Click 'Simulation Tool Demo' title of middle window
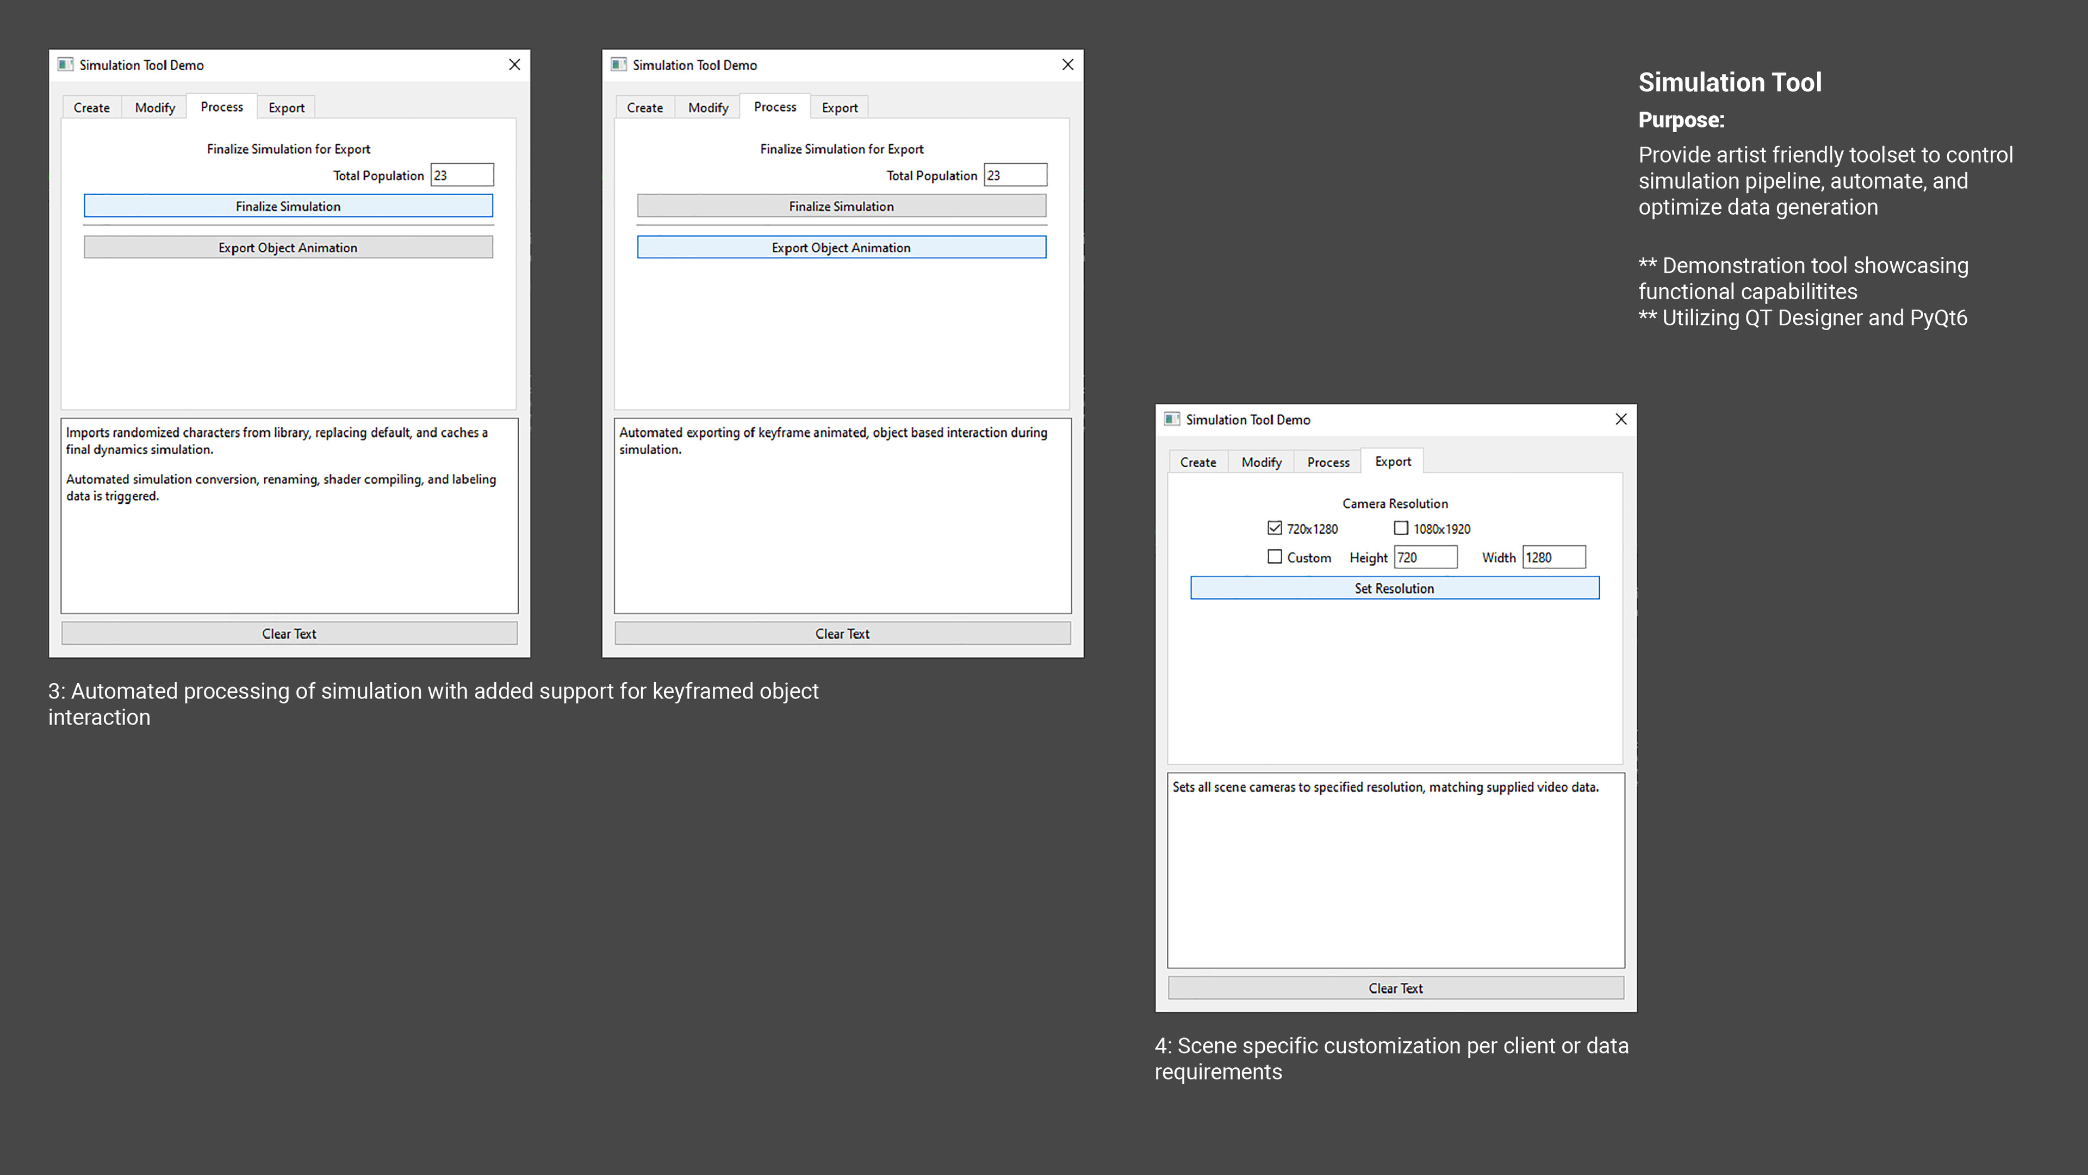This screenshot has width=2088, height=1175. [x=695, y=65]
